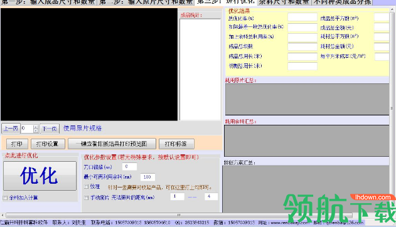Switch to the 不同种类成品分拣 tab
The height and width of the screenshot is (227, 396).
point(343,3)
